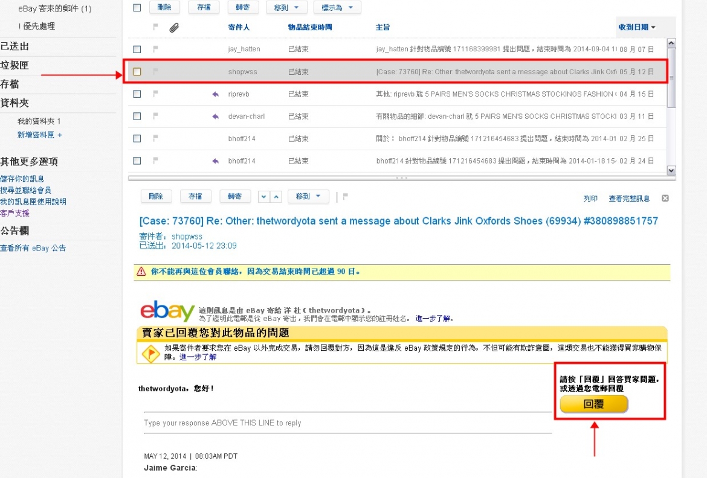Image resolution: width=707 pixels, height=478 pixels.
Task: Click the attachment paperclip column icon
Action: tap(173, 27)
